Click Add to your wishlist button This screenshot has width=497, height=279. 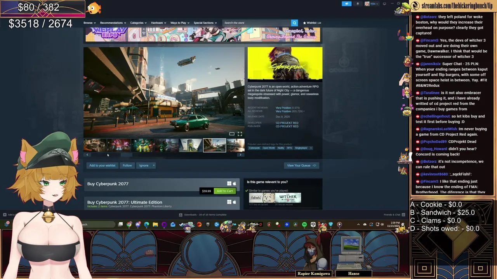pyautogui.click(x=102, y=165)
